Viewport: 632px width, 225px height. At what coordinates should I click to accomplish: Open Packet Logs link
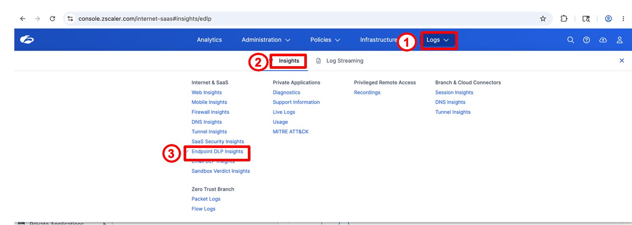point(206,199)
